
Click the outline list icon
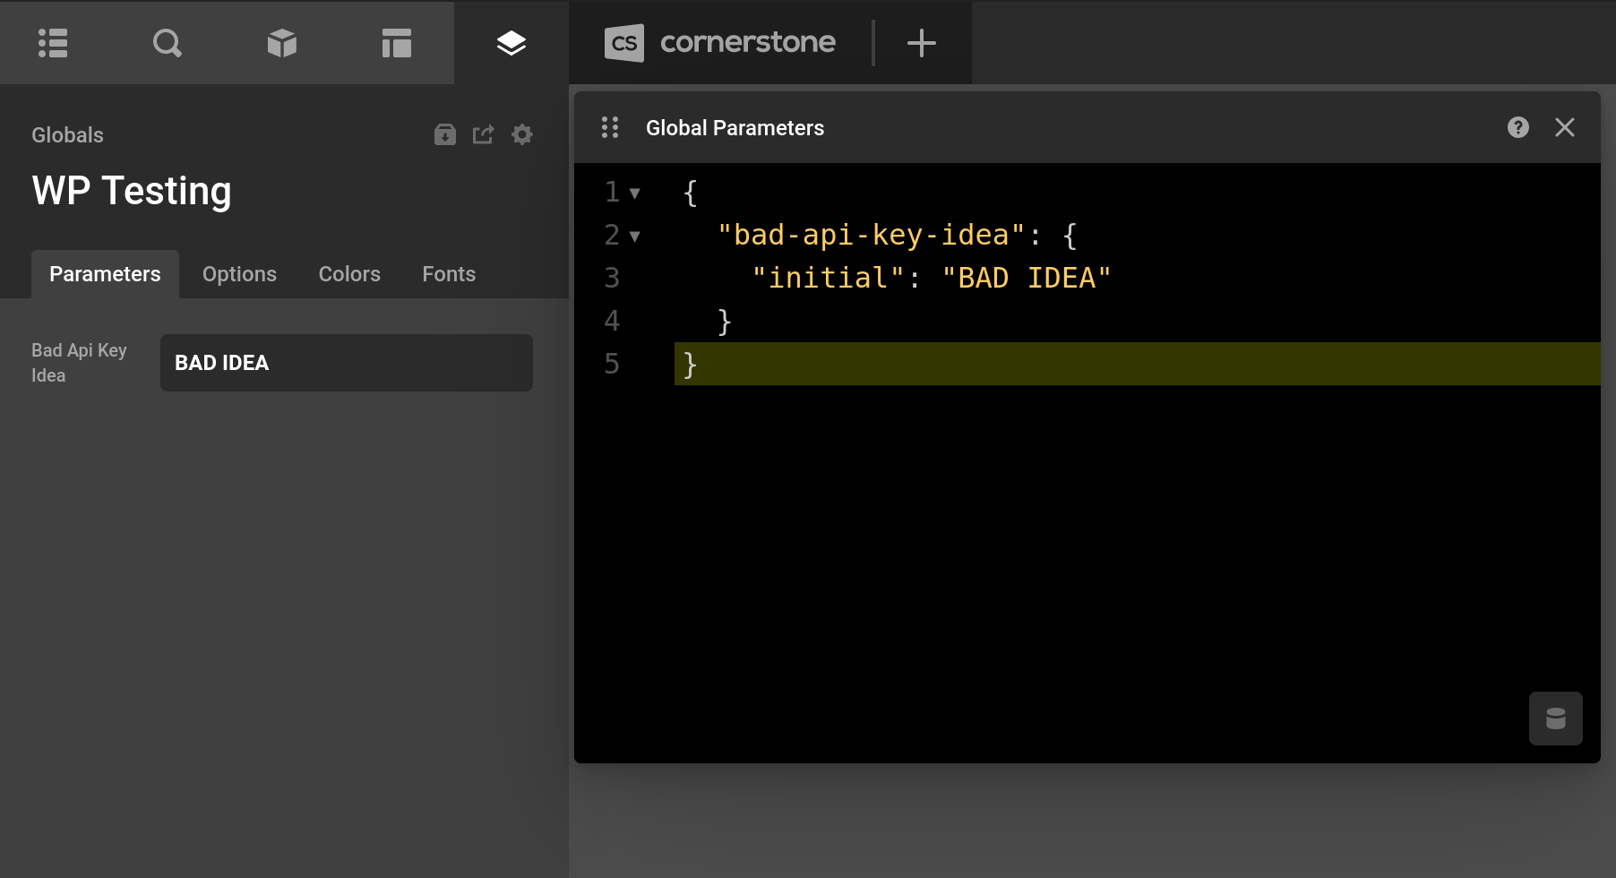(53, 42)
